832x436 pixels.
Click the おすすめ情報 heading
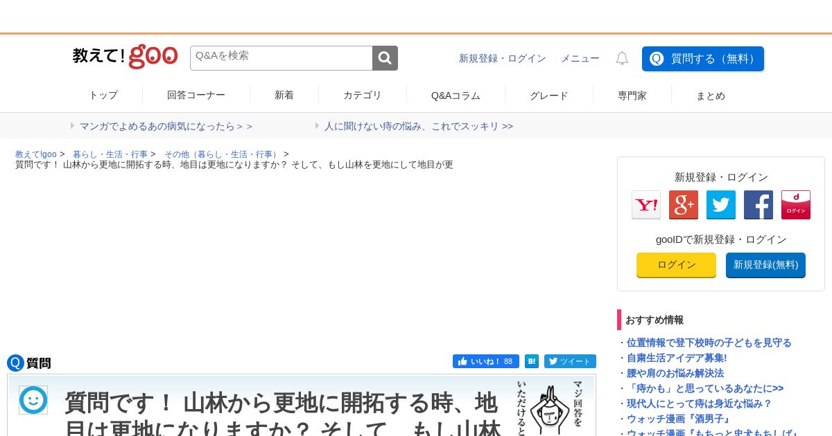pyautogui.click(x=655, y=320)
